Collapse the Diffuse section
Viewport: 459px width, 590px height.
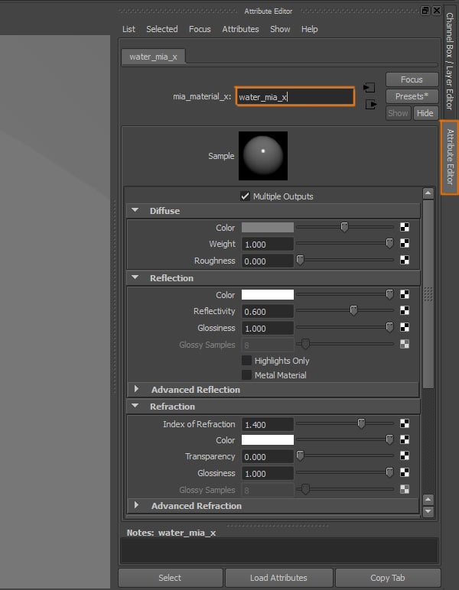tap(135, 211)
